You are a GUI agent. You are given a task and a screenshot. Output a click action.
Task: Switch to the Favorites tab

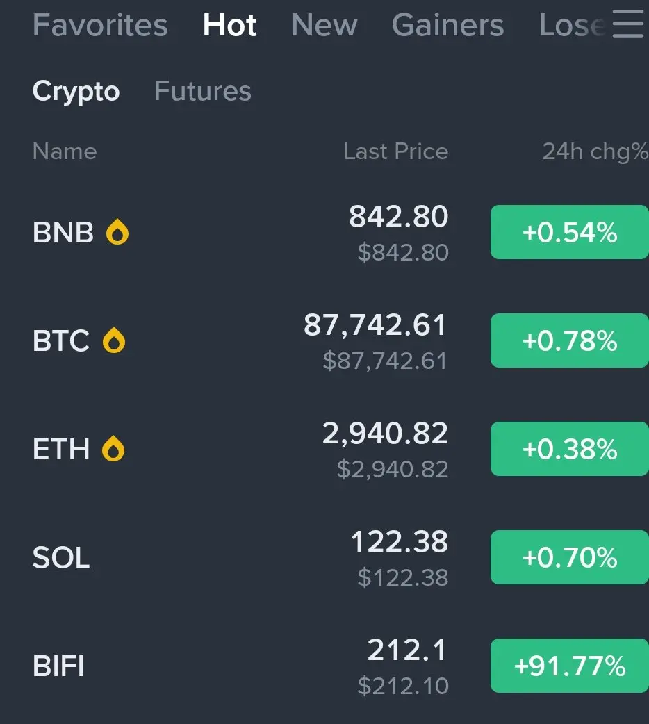click(100, 24)
